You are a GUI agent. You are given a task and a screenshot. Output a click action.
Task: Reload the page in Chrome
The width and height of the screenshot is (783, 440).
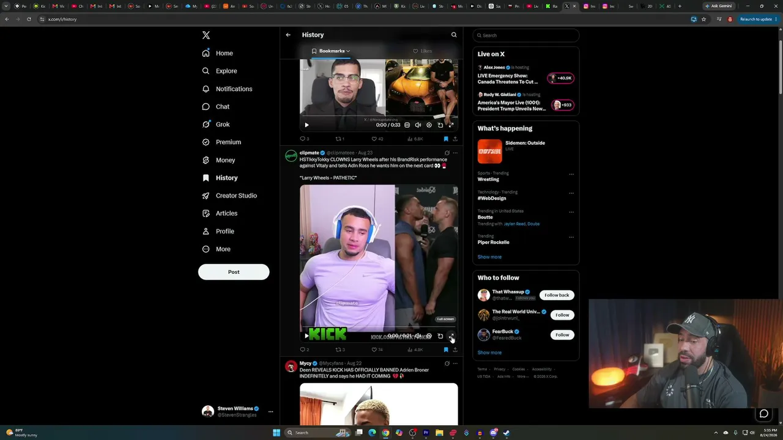point(29,19)
